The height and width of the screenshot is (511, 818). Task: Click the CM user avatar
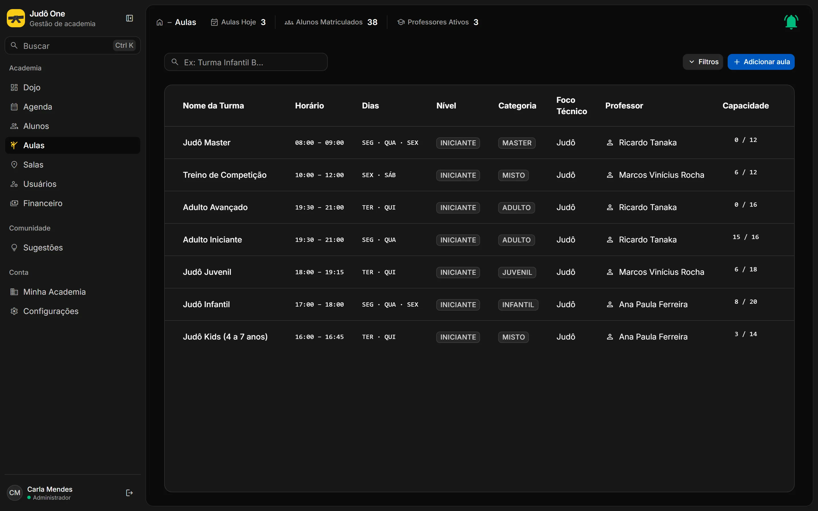tap(15, 493)
